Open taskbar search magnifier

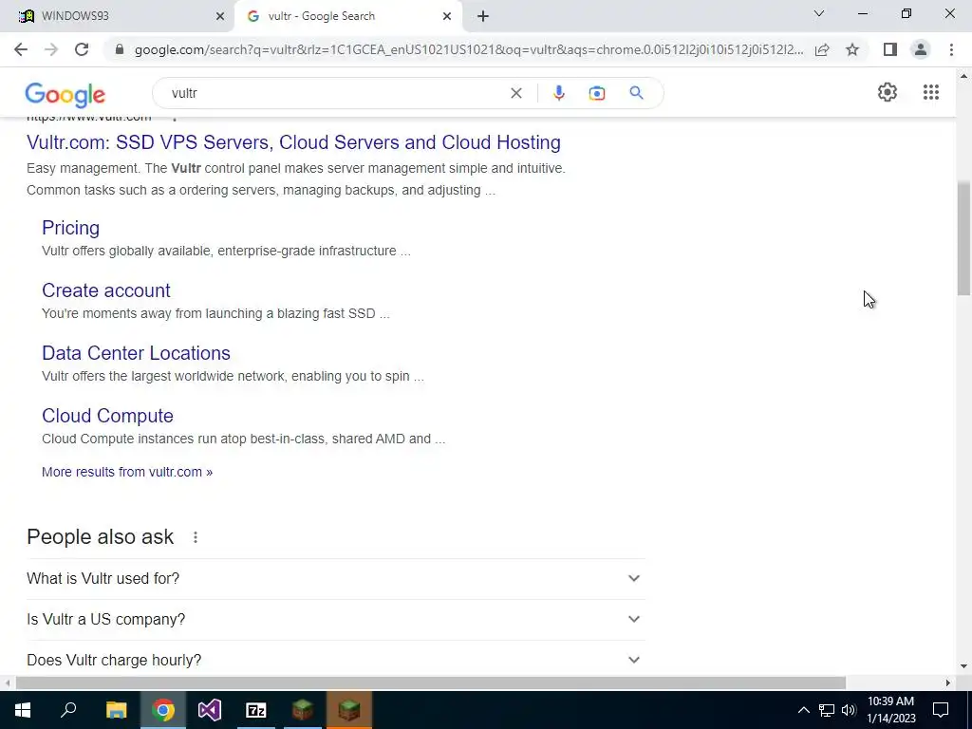68,710
